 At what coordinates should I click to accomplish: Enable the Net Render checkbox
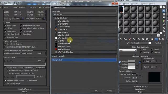point(28,81)
